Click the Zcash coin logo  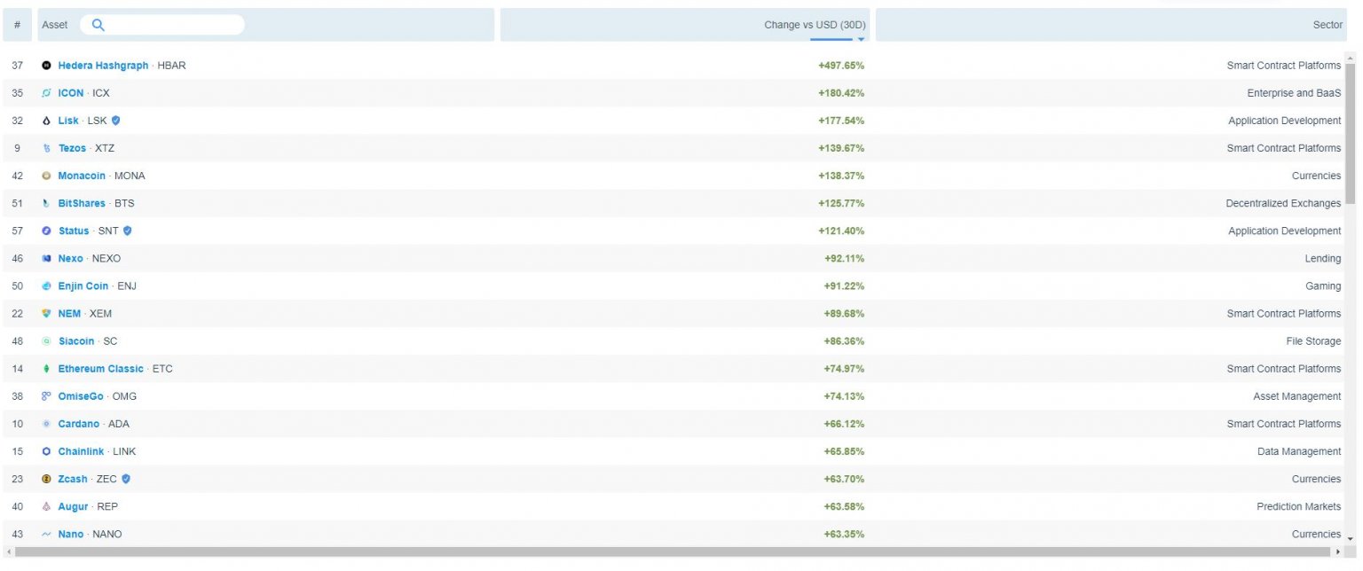point(47,478)
